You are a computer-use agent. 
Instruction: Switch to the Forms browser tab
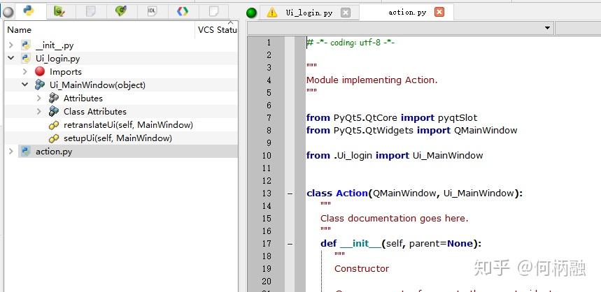tap(59, 11)
